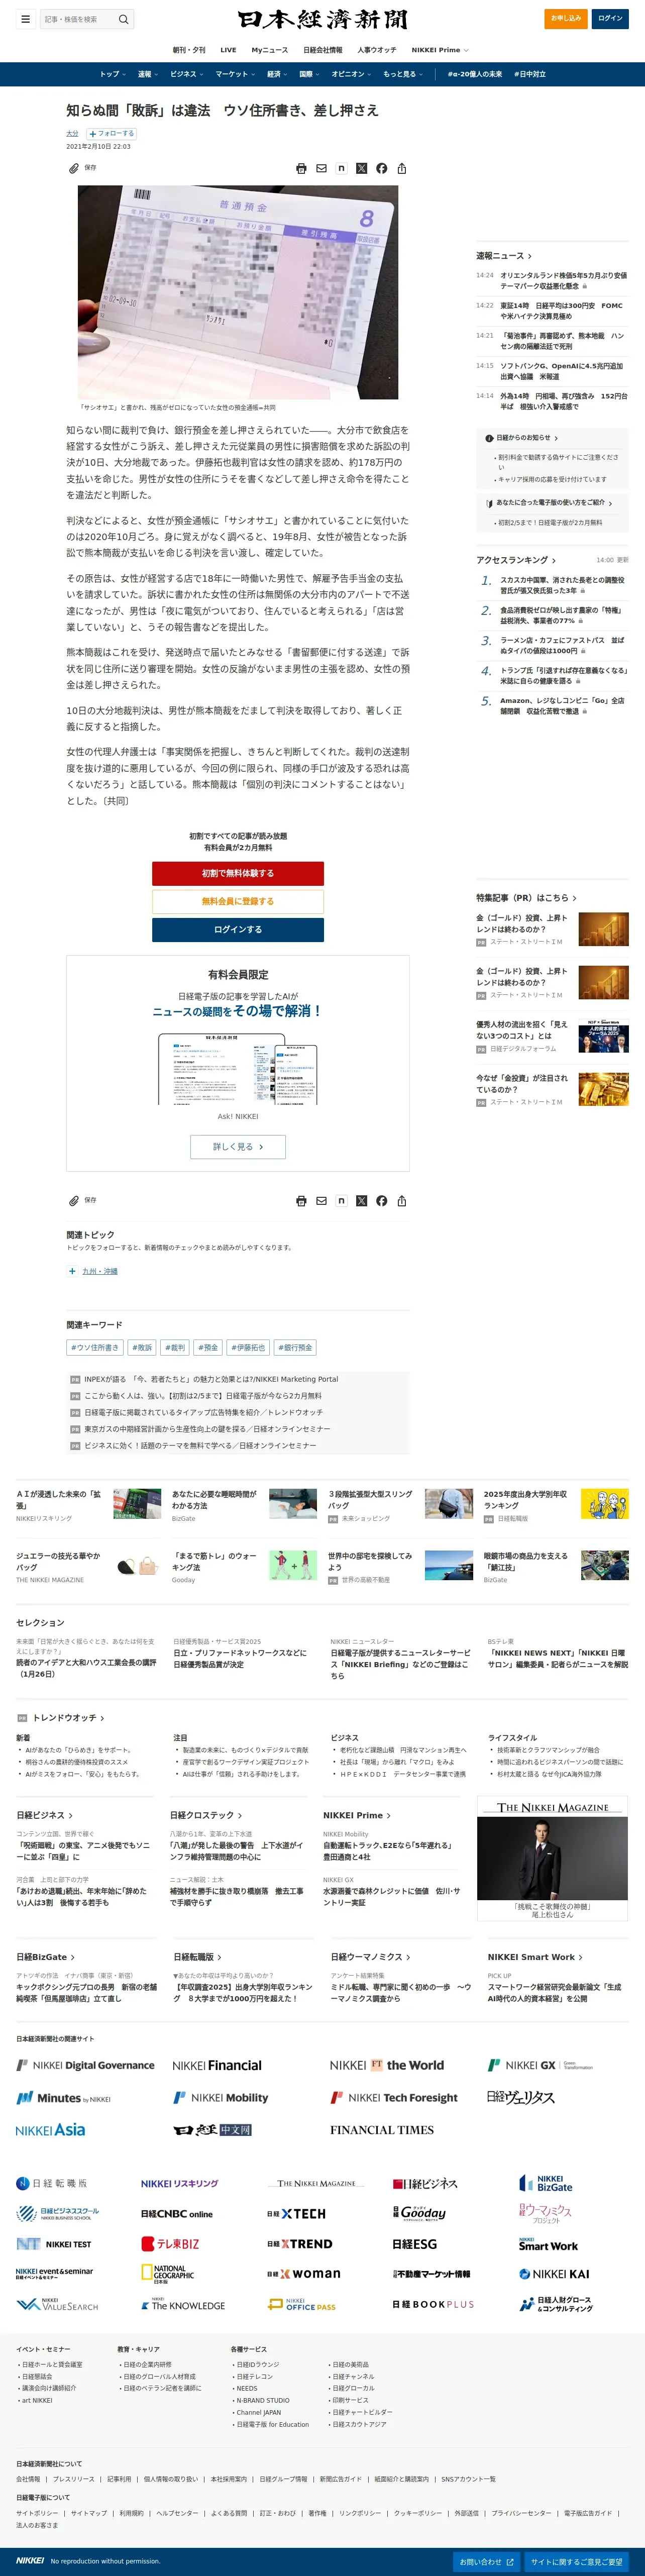Share on Facebook icon above article photo
Image resolution: width=645 pixels, height=2576 pixels.
tap(382, 169)
